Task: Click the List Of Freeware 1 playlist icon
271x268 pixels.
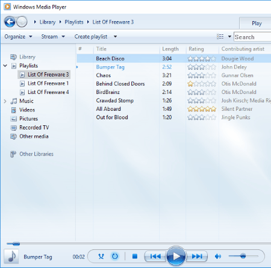Action: (x=22, y=84)
